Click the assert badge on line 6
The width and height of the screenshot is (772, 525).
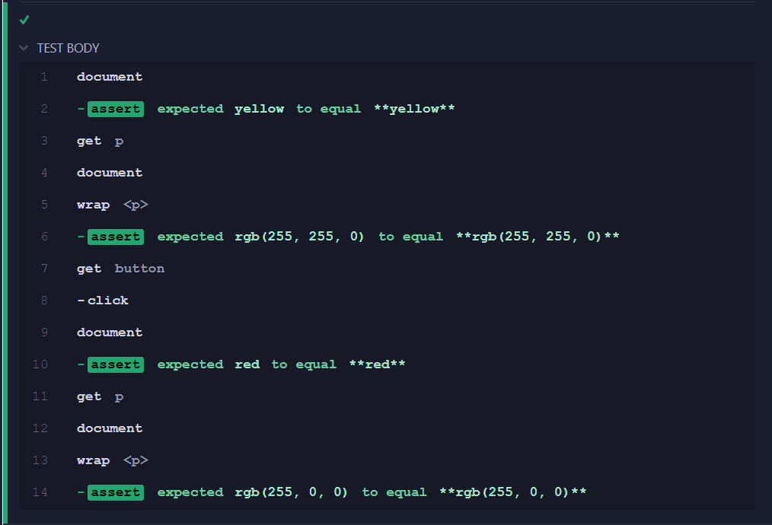pos(115,236)
